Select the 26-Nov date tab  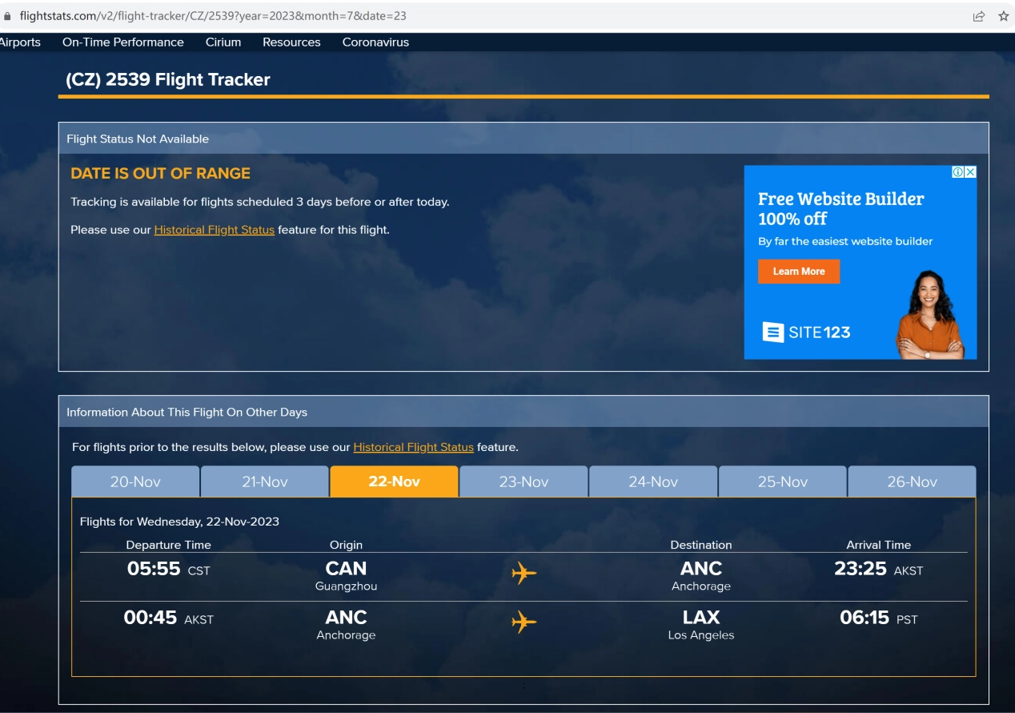coord(912,481)
